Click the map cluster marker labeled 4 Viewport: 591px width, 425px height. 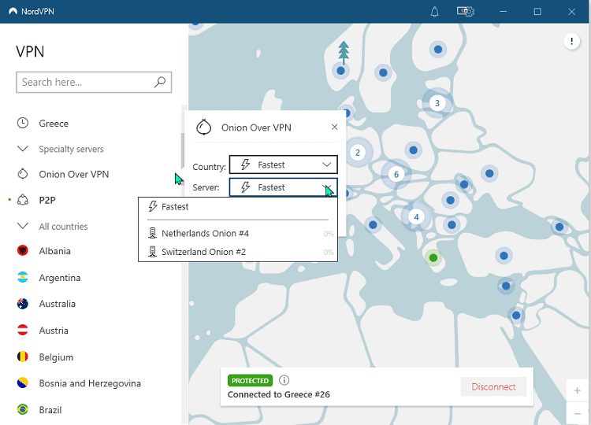[416, 217]
